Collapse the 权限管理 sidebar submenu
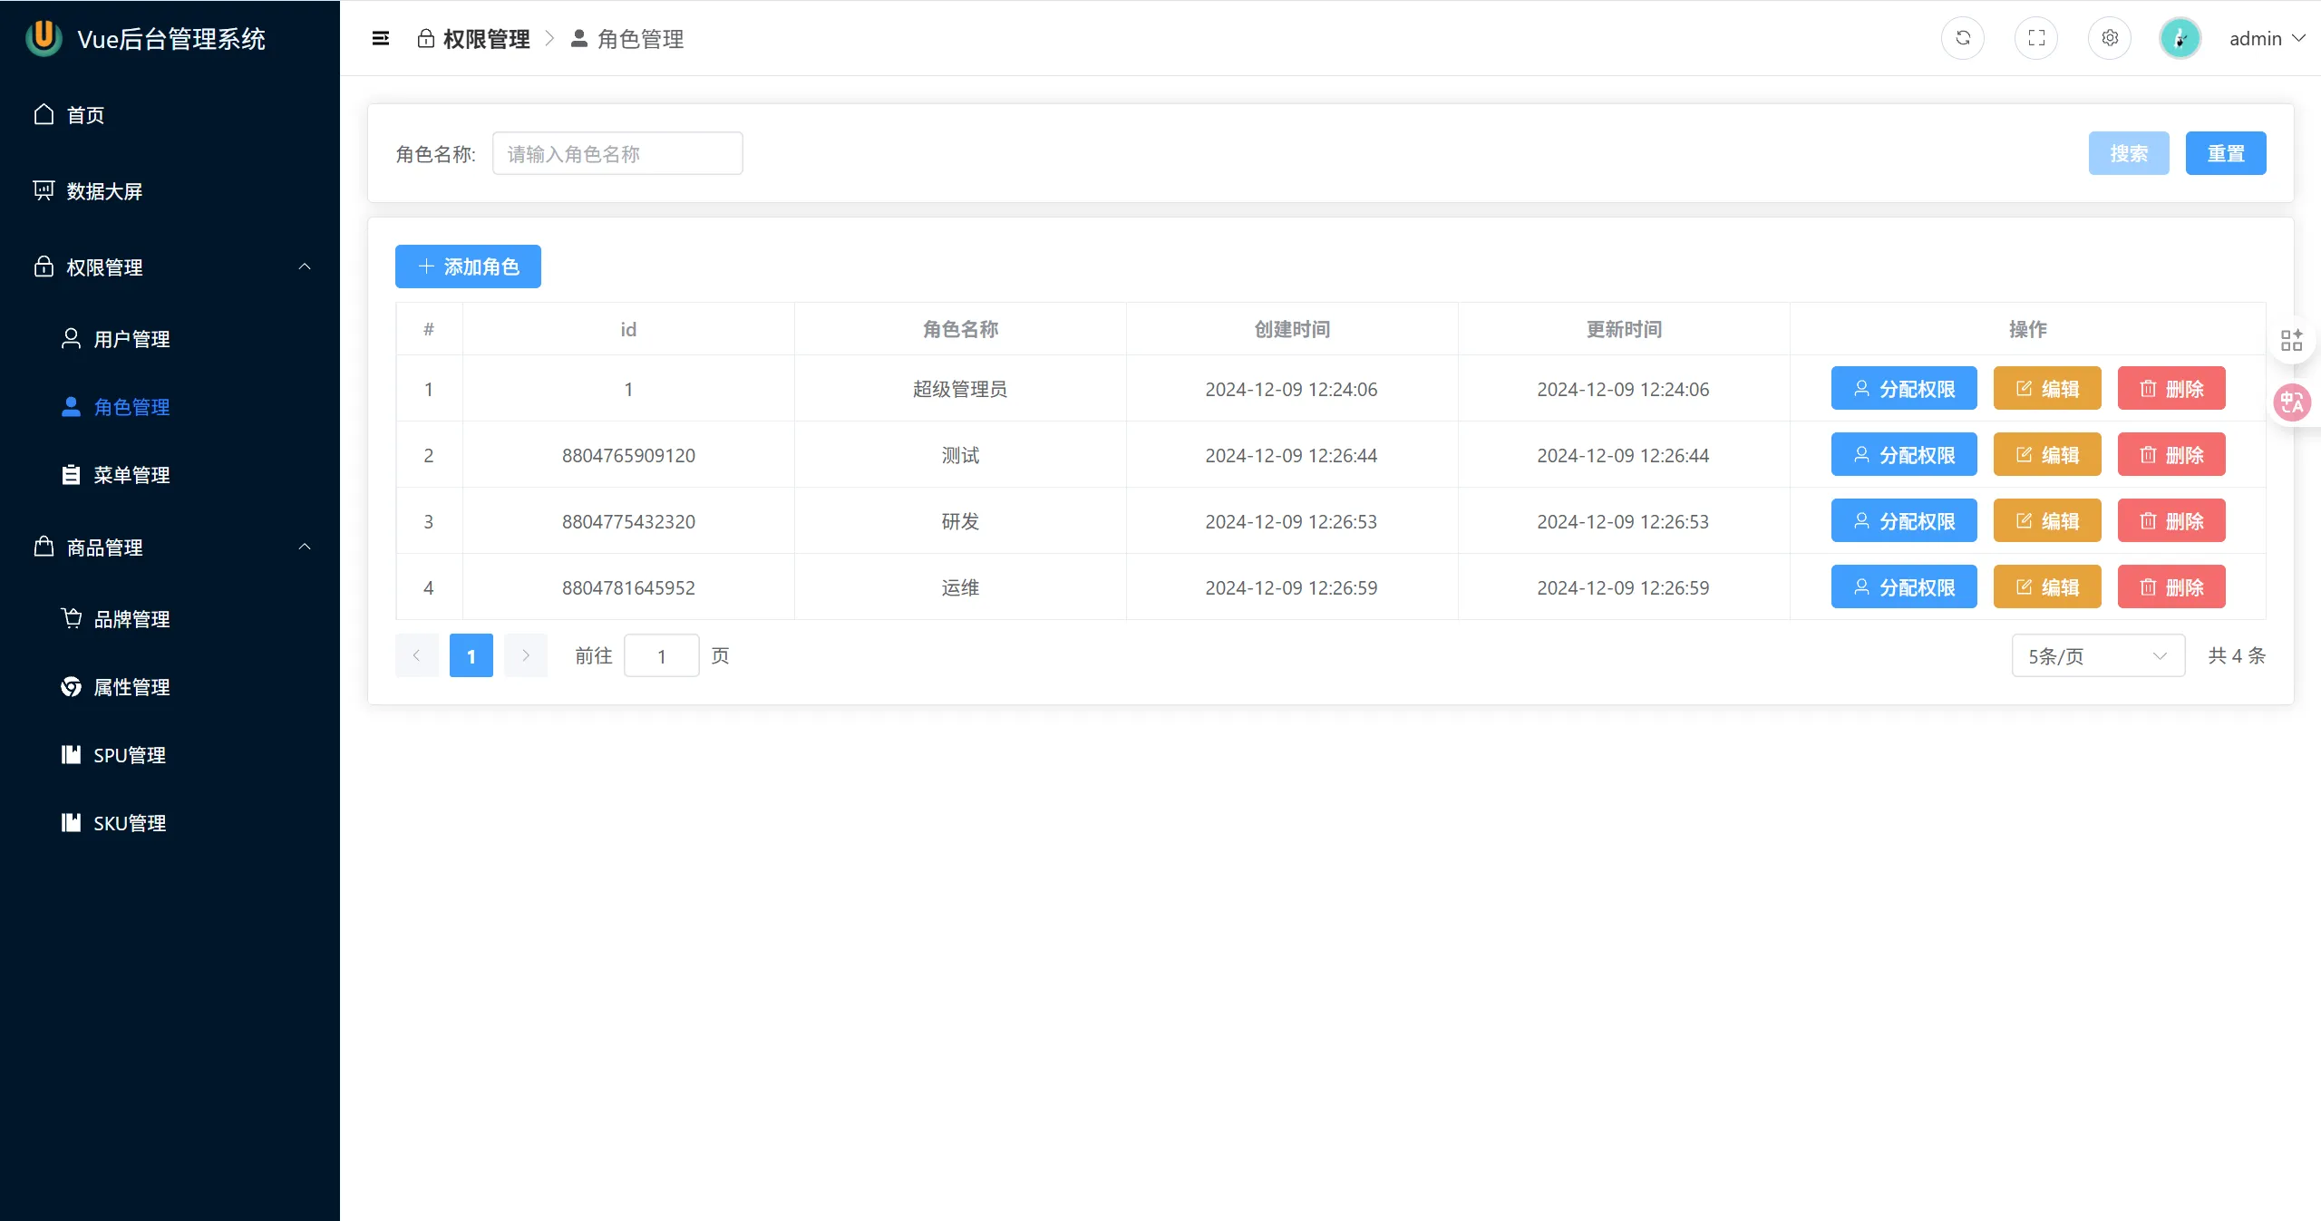Screen dimensions: 2321x1221 point(305,266)
